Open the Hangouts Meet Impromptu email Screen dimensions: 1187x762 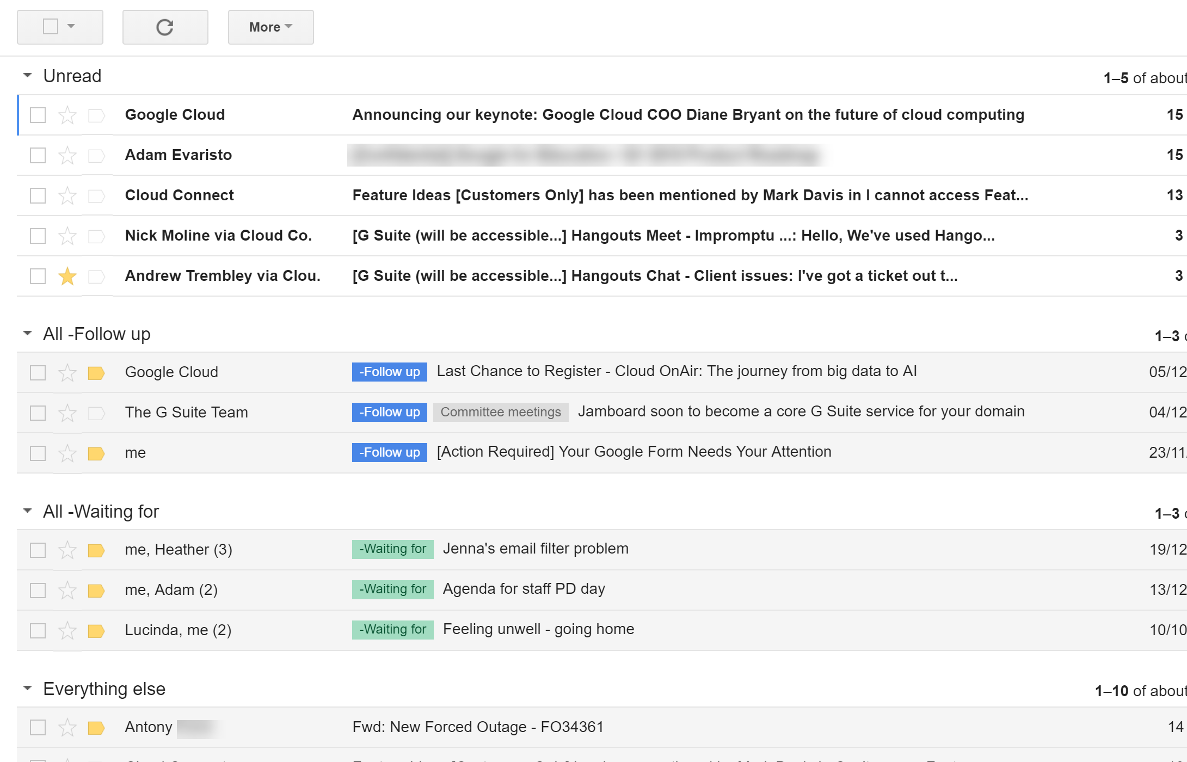674,236
